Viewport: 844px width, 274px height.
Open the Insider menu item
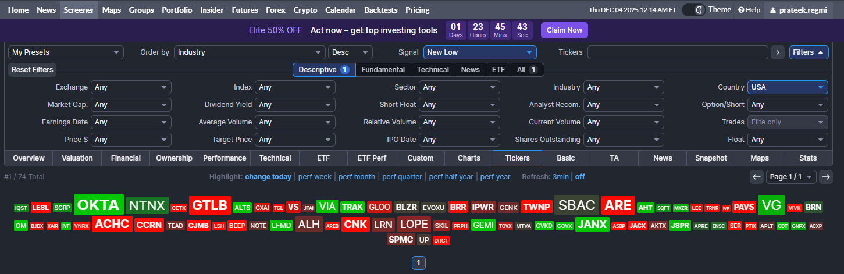coord(212,10)
